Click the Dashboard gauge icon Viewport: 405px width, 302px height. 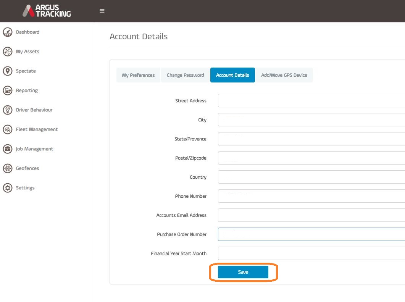pos(8,32)
